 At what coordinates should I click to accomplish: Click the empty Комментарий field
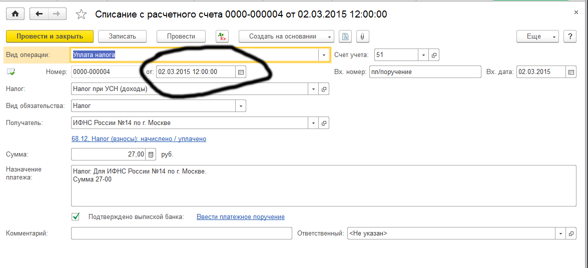point(182,233)
